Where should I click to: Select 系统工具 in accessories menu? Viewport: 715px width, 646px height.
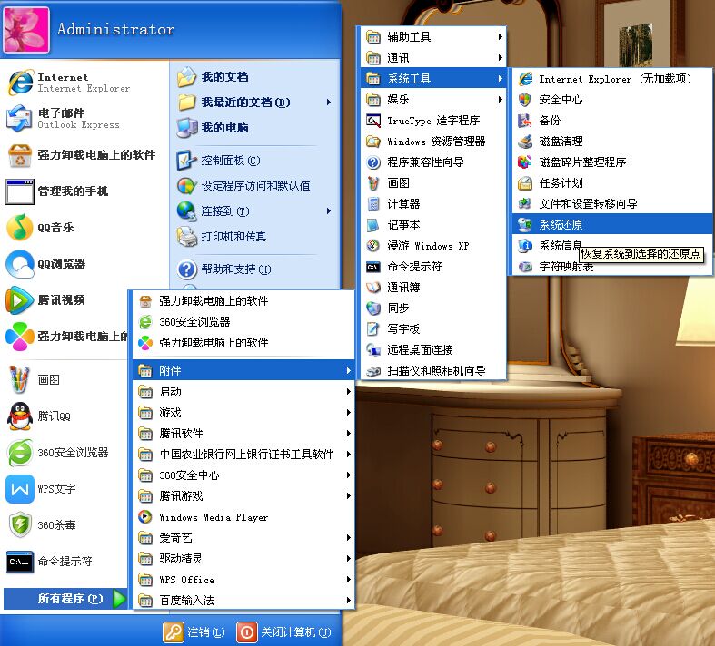(x=433, y=79)
